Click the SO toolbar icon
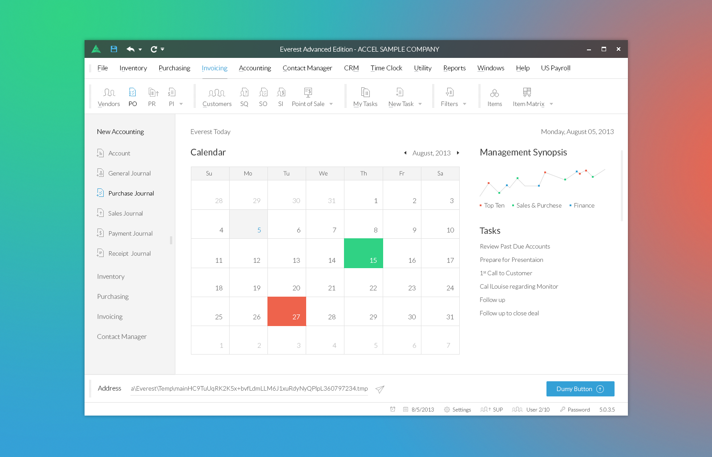Image resolution: width=712 pixels, height=457 pixels. (263, 98)
